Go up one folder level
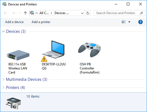This screenshot has height=112, width=147. coord(25,13)
